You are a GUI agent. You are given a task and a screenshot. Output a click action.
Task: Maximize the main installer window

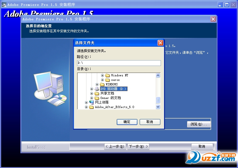[227, 5]
